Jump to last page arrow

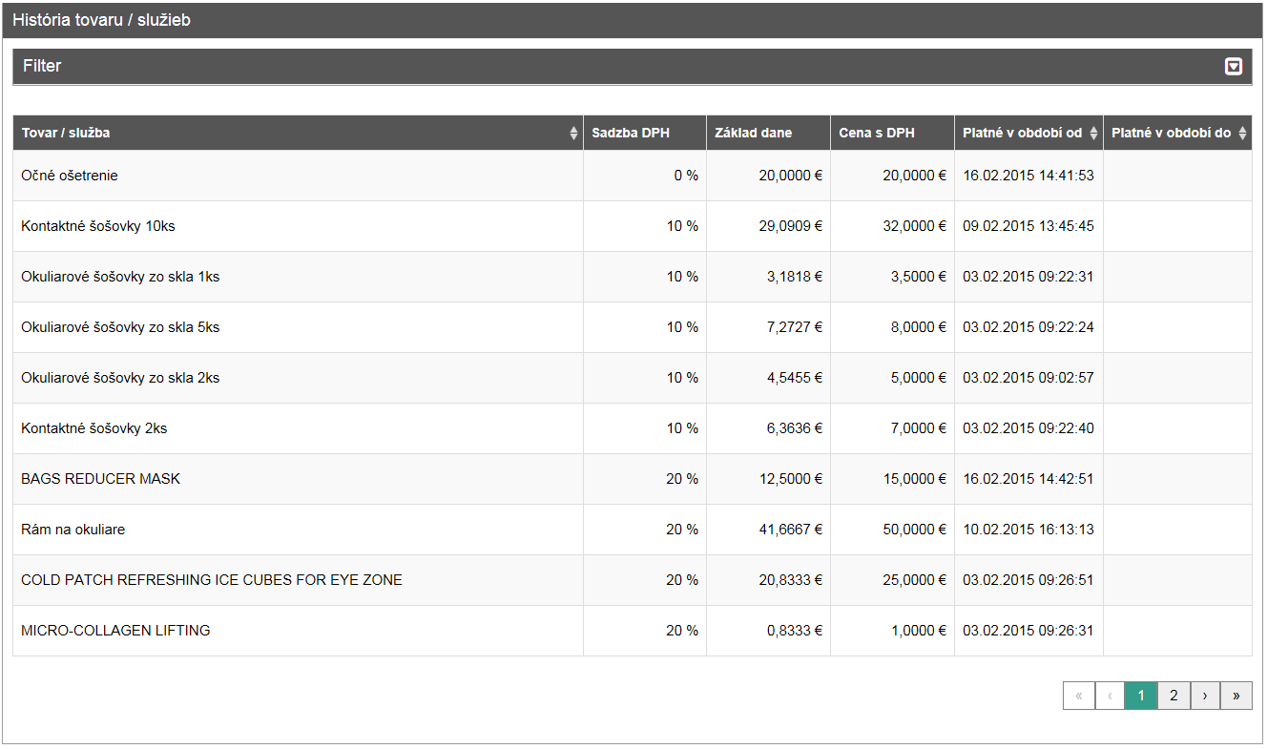tap(1236, 696)
